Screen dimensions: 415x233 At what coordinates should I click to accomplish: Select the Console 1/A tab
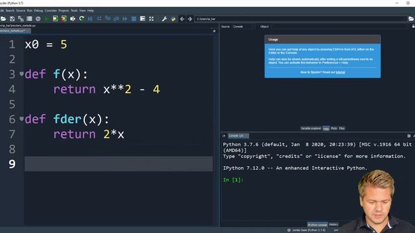pyautogui.click(x=238, y=136)
